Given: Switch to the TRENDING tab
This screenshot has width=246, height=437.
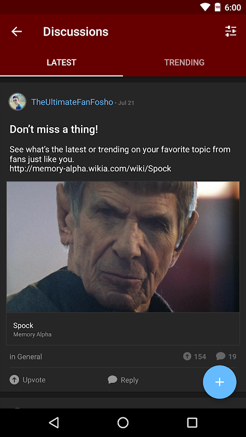Looking at the screenshot, I should (x=184, y=62).
